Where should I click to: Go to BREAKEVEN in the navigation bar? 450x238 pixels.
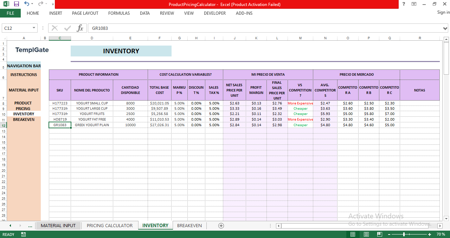pos(24,120)
